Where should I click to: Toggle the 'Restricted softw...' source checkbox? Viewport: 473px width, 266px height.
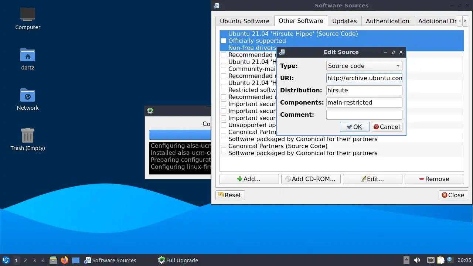[x=224, y=86]
